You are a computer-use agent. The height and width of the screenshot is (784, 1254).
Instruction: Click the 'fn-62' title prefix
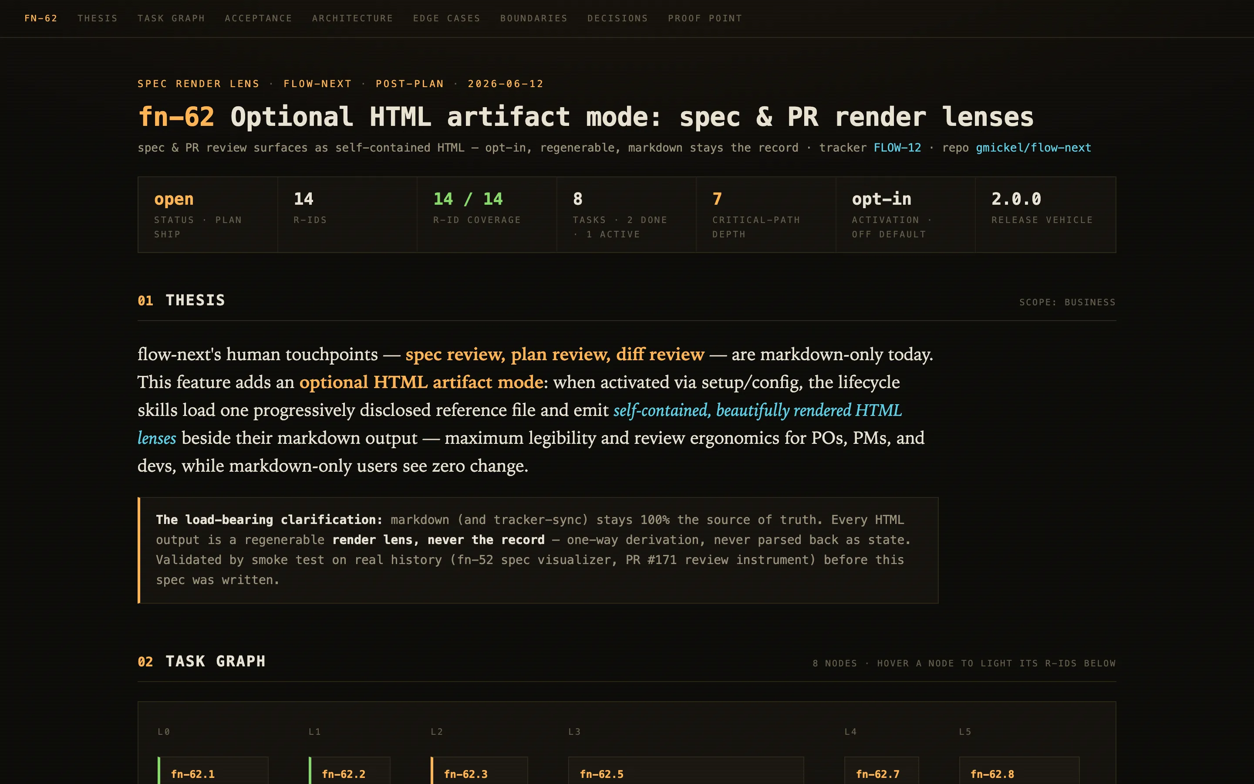tap(176, 117)
